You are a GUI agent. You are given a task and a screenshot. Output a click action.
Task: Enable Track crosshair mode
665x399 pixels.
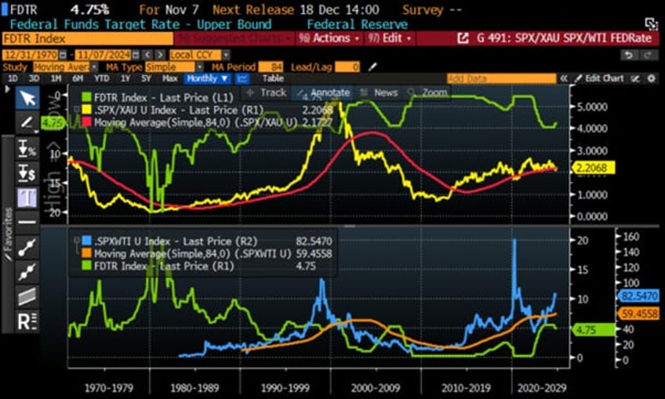267,92
